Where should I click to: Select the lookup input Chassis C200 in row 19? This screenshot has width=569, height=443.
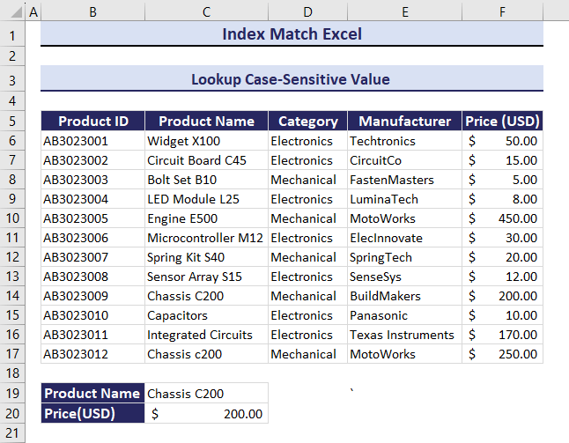(x=206, y=394)
